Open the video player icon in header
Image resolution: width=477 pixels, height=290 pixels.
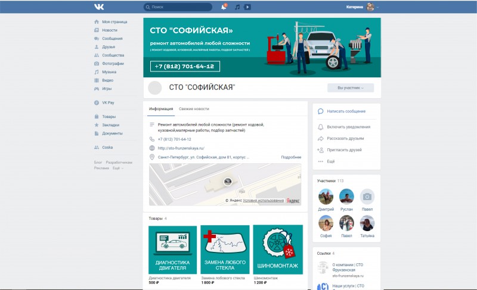pos(247,7)
